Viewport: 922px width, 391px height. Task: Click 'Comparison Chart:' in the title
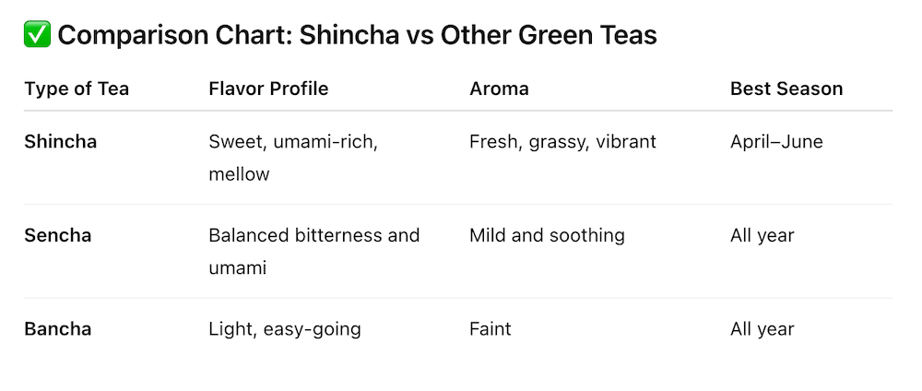coord(171,36)
